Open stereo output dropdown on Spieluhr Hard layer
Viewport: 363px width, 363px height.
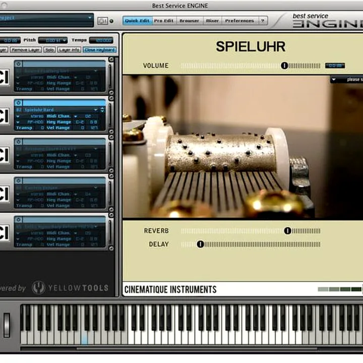(18, 116)
